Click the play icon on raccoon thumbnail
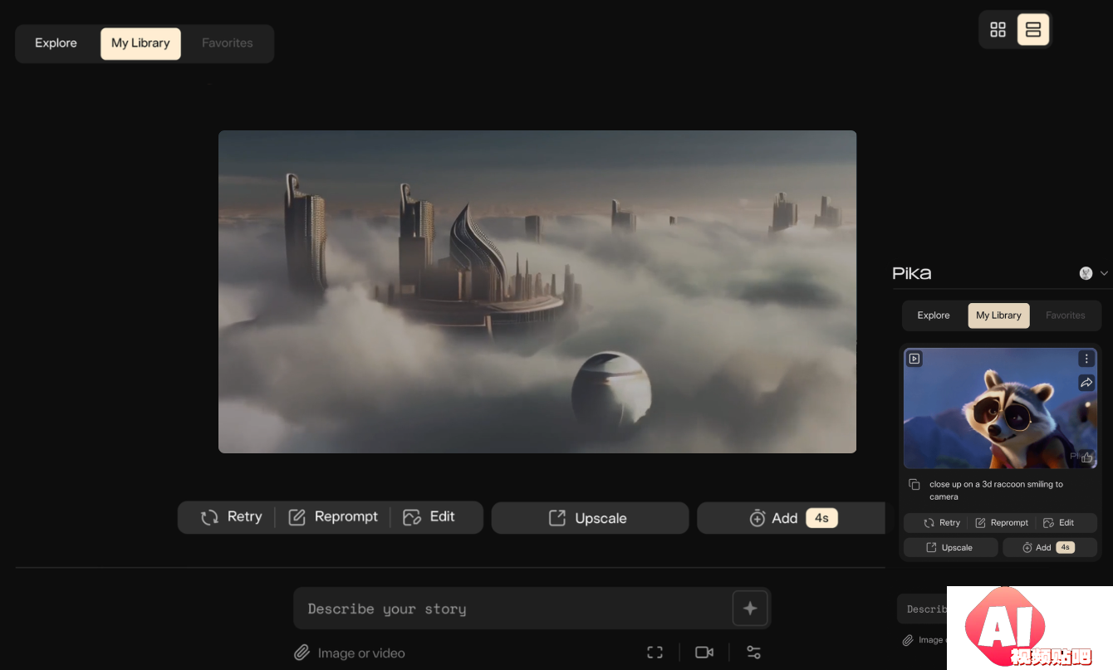Viewport: 1113px width, 670px height. 914,359
